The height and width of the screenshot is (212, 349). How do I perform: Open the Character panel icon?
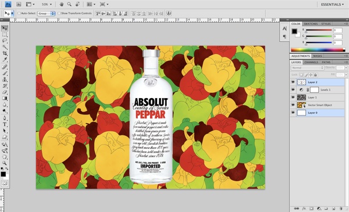click(284, 28)
